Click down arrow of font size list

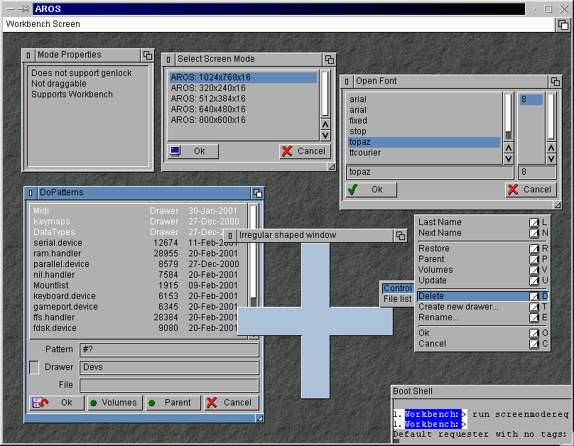551,159
